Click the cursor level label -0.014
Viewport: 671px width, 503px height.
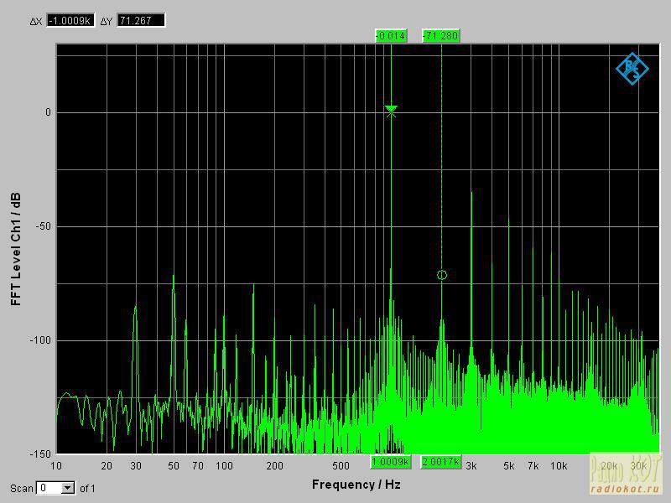[x=391, y=36]
